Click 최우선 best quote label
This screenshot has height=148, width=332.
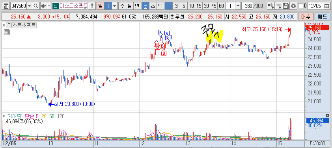pos(178,16)
